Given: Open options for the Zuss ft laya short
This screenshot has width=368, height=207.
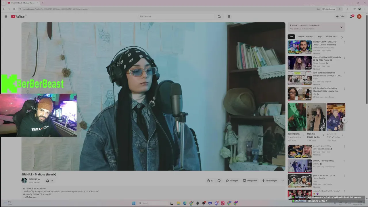Looking at the screenshot, I should click(304, 135).
